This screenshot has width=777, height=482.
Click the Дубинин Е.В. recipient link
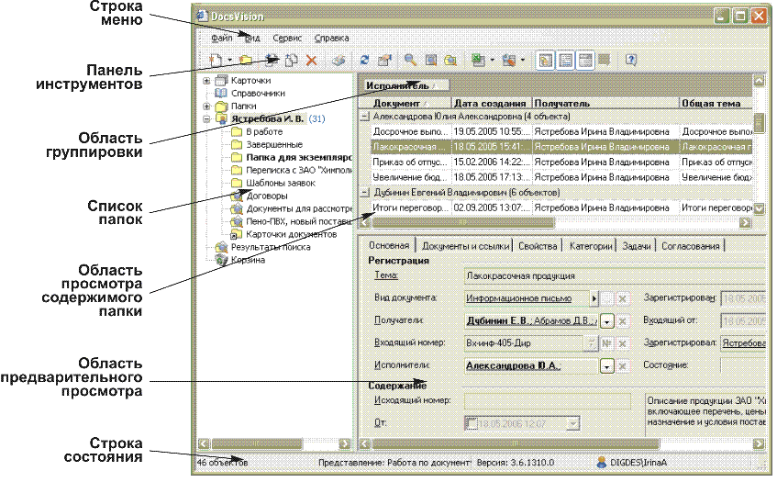coord(498,320)
